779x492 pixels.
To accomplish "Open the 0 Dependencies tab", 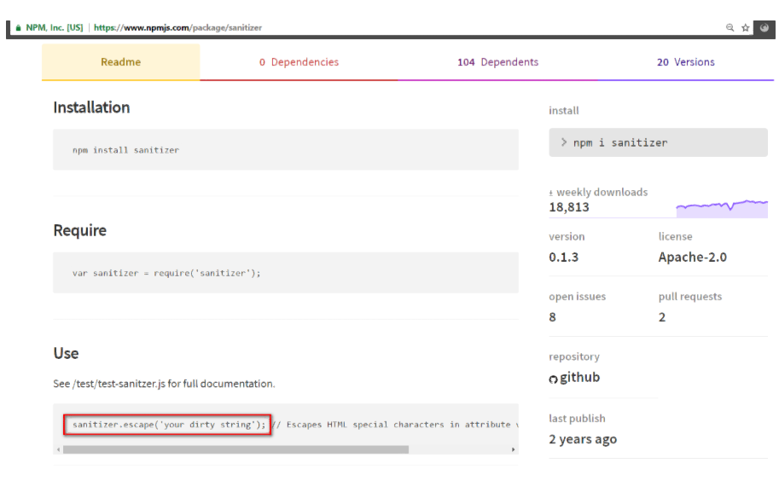I will (299, 62).
